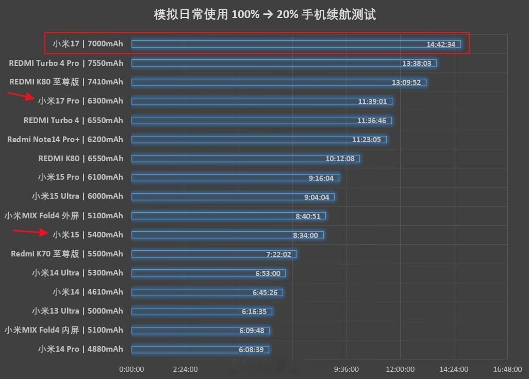Click the chart title 模拟日常使用 100% → 20% 手机续航测试
The height and width of the screenshot is (379, 529).
pos(265,14)
